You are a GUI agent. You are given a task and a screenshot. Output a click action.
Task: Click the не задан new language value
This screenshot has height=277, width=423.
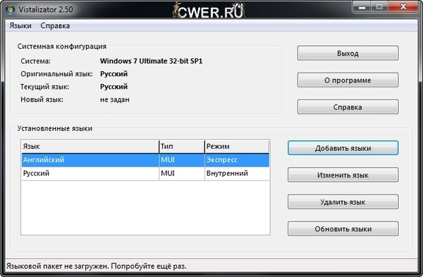click(115, 99)
